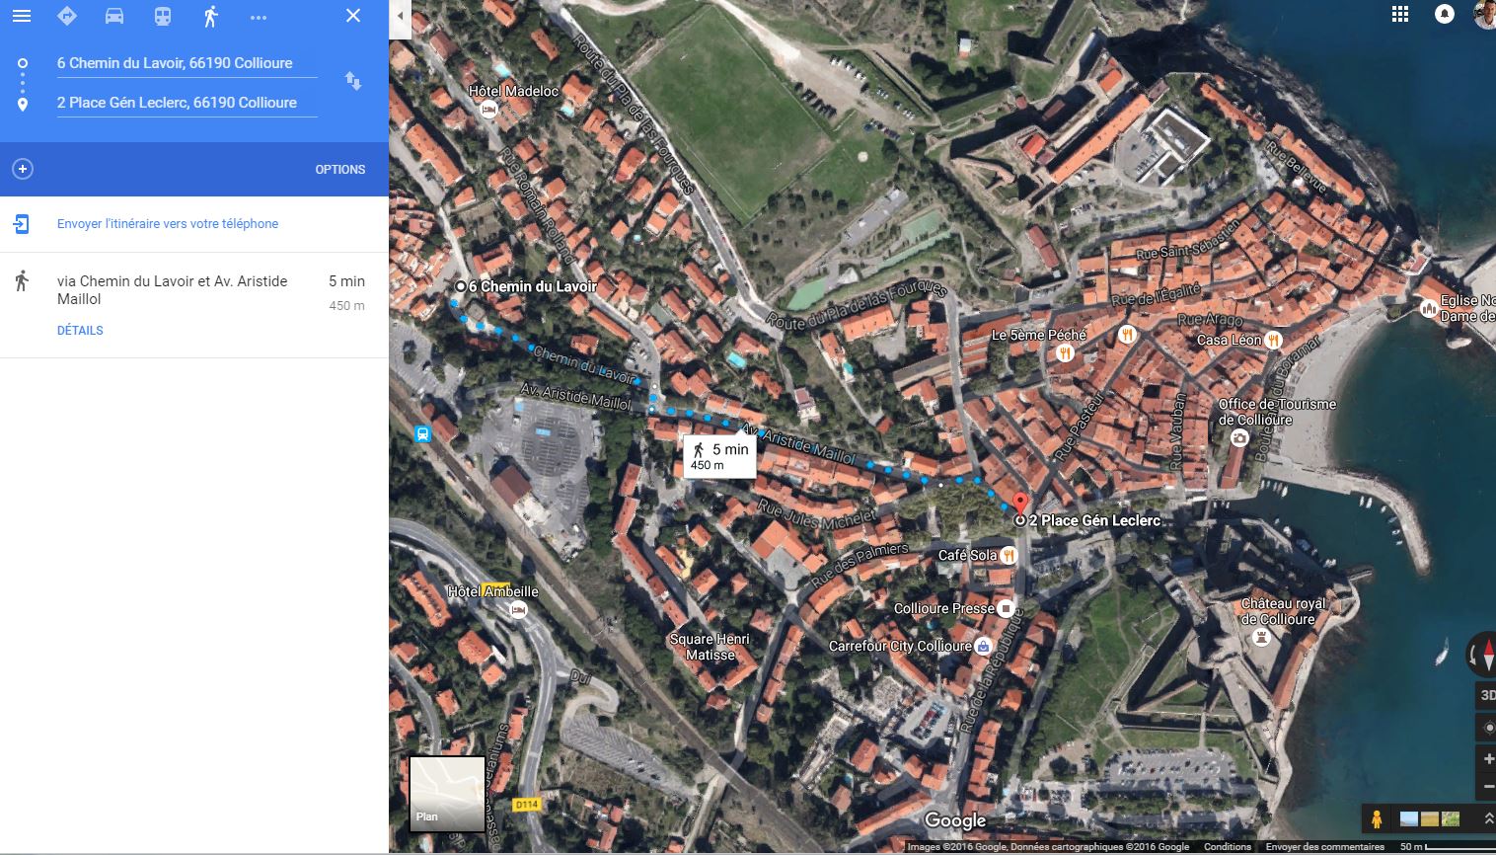Switch directions to public transit mode
This screenshot has height=855, width=1496.
[x=163, y=16]
